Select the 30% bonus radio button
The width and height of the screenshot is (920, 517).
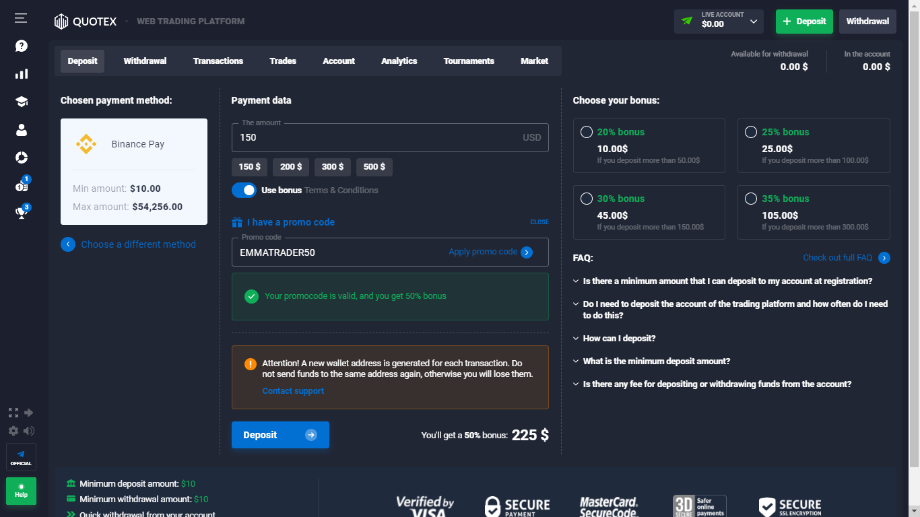[587, 199]
